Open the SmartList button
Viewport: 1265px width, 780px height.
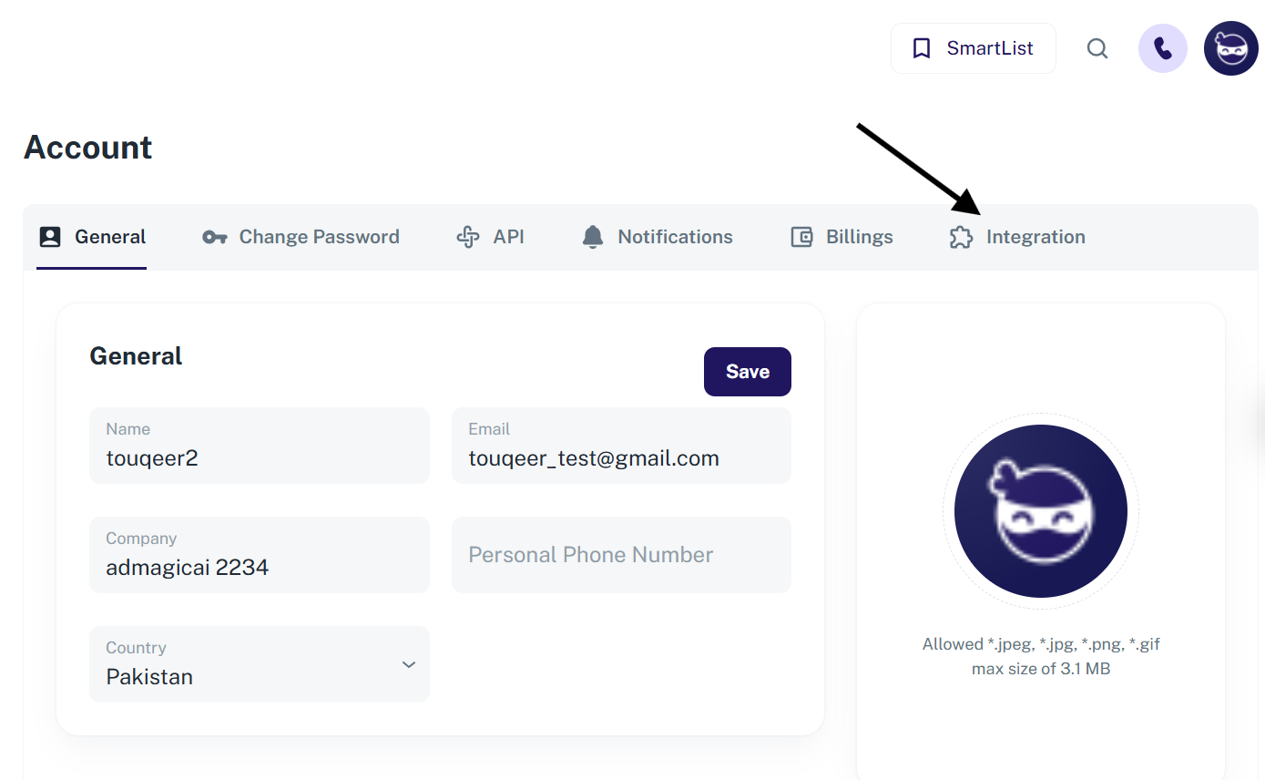click(x=973, y=48)
